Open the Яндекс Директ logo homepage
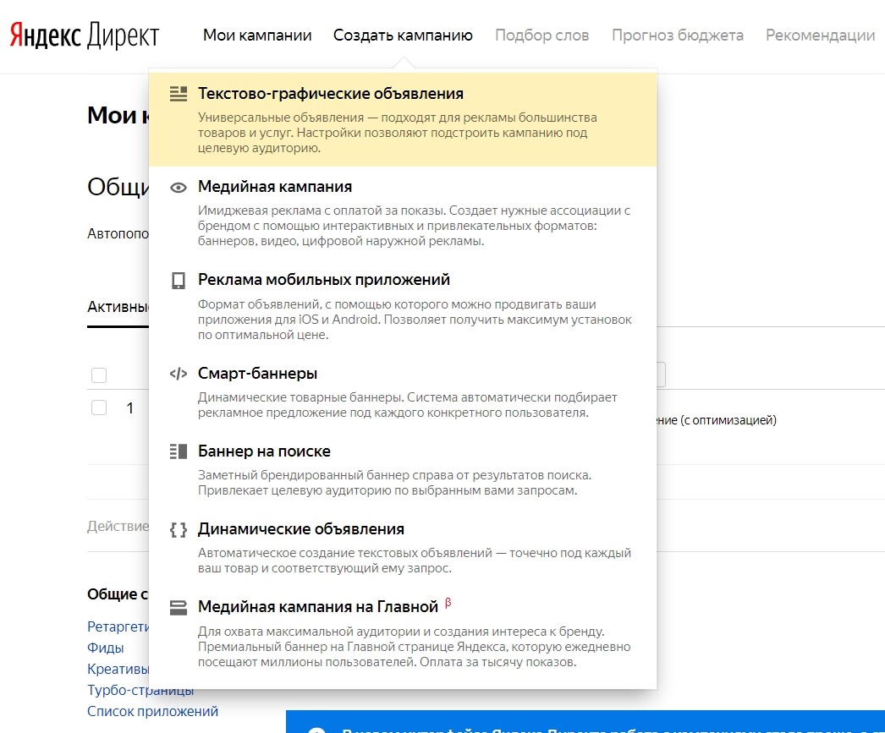The height and width of the screenshot is (733, 885). click(x=85, y=36)
